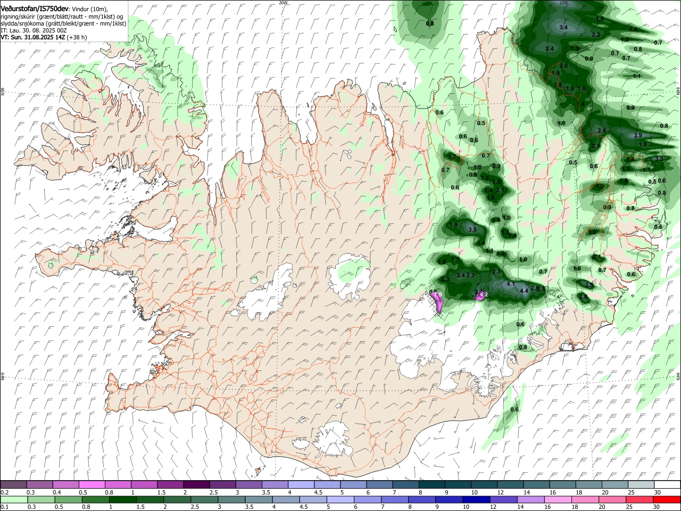Select the darkest blue 10 mm rain swatch

click(475, 500)
